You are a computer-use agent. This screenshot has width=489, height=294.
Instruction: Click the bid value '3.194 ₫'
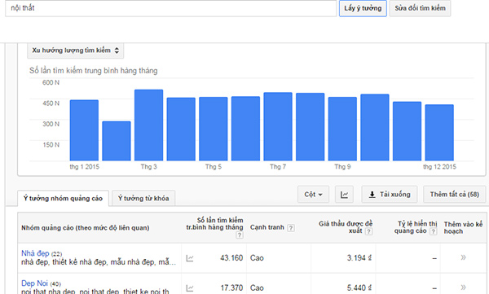click(x=359, y=258)
